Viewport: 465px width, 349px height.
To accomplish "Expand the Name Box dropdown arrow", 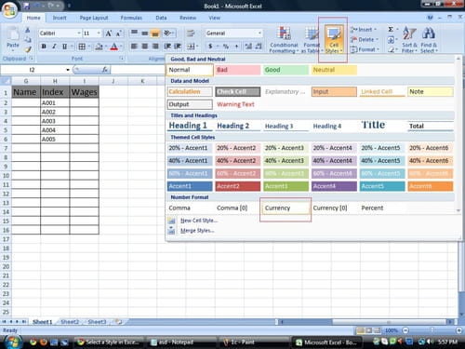I will click(68, 70).
